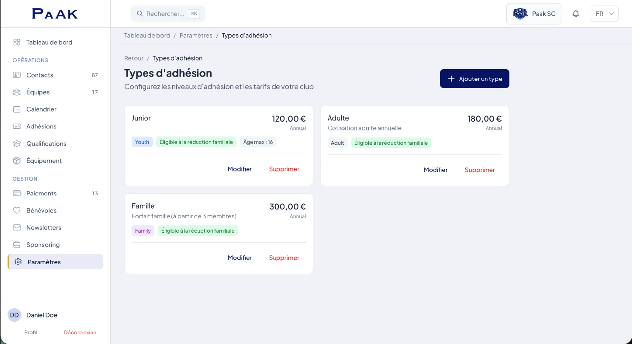Viewport: 632px width, 344px height.
Task: Click Tableau de bord breadcrumb
Action: pyautogui.click(x=147, y=35)
